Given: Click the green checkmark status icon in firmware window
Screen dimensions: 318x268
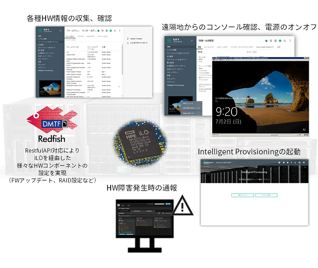Looking at the screenshot, I should click(111, 31).
